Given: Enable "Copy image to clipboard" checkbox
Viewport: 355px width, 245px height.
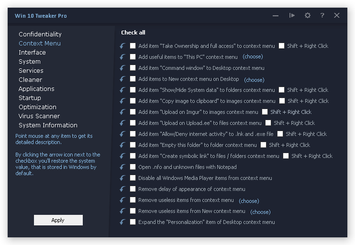Looking at the screenshot, I should pyautogui.click(x=133, y=101).
